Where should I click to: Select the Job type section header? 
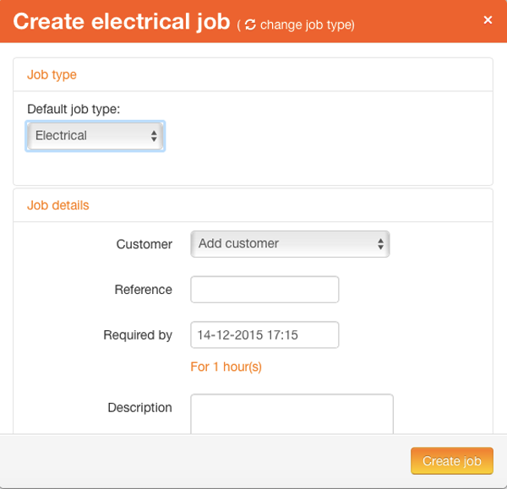[x=52, y=74]
